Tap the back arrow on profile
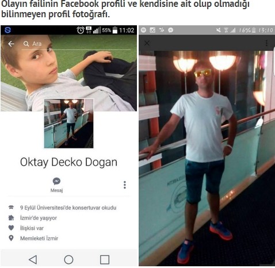 coord(11,44)
